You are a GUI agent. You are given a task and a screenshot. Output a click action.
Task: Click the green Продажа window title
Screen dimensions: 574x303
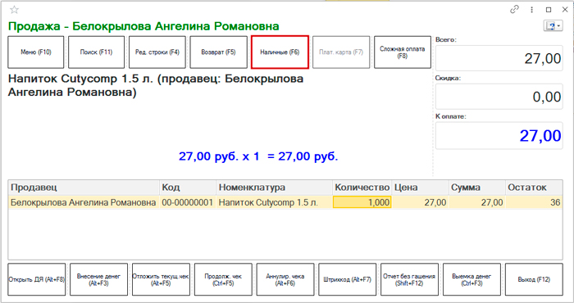click(143, 26)
